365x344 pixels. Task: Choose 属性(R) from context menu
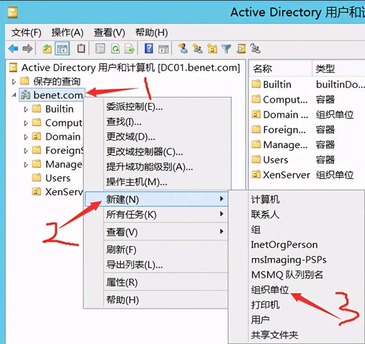tap(122, 282)
